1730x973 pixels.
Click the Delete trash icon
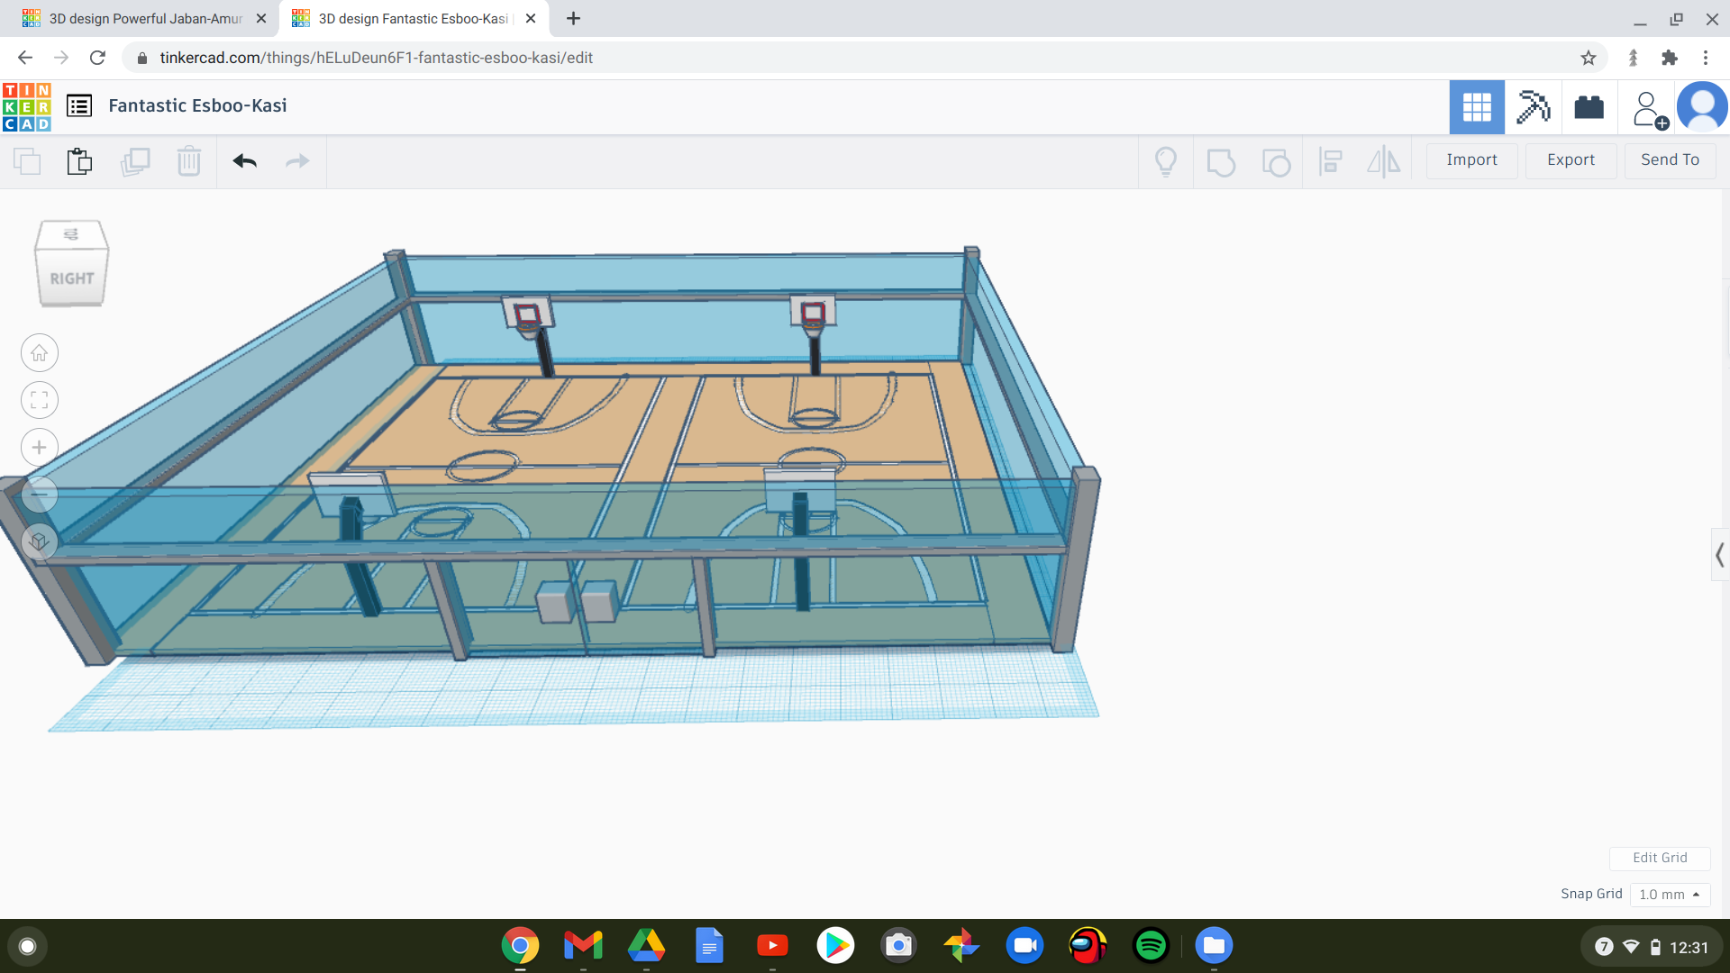coord(189,161)
